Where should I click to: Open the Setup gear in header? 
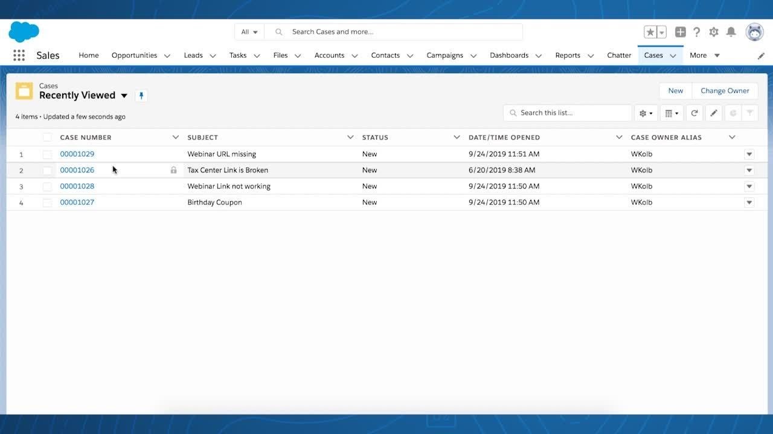coord(714,32)
